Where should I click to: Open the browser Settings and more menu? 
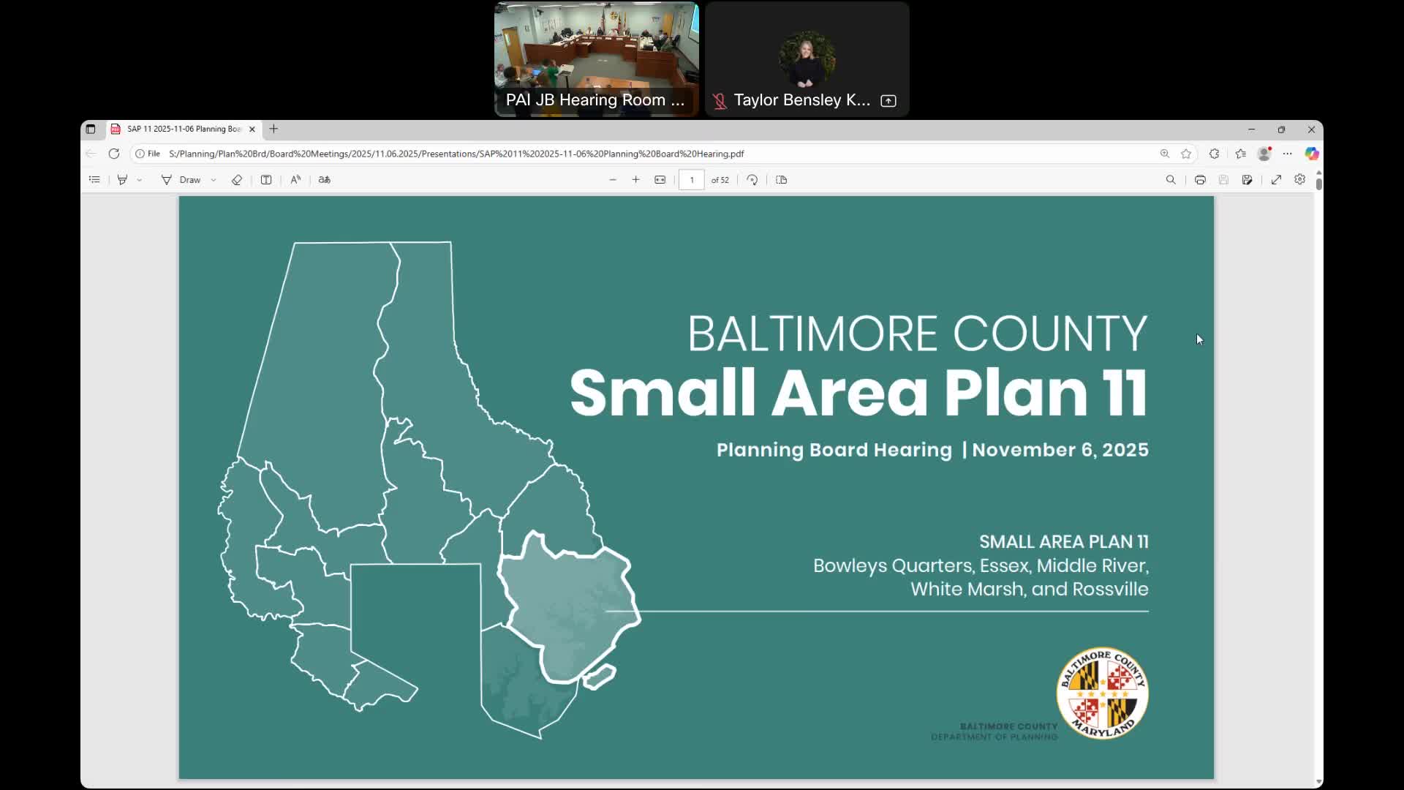(1288, 154)
